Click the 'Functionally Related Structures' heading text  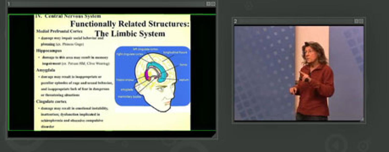pos(130,24)
